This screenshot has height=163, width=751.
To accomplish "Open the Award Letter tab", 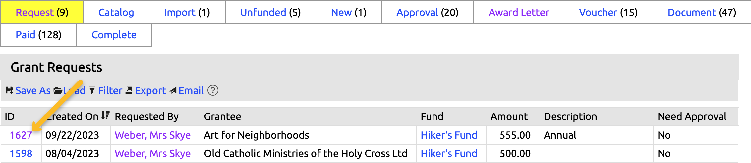I will [519, 12].
